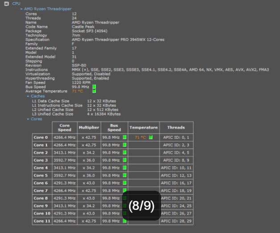This screenshot has height=233, width=280.
Task: Select Core 6 multiplier x 43.0 cell
Action: pyautogui.click(x=89, y=183)
